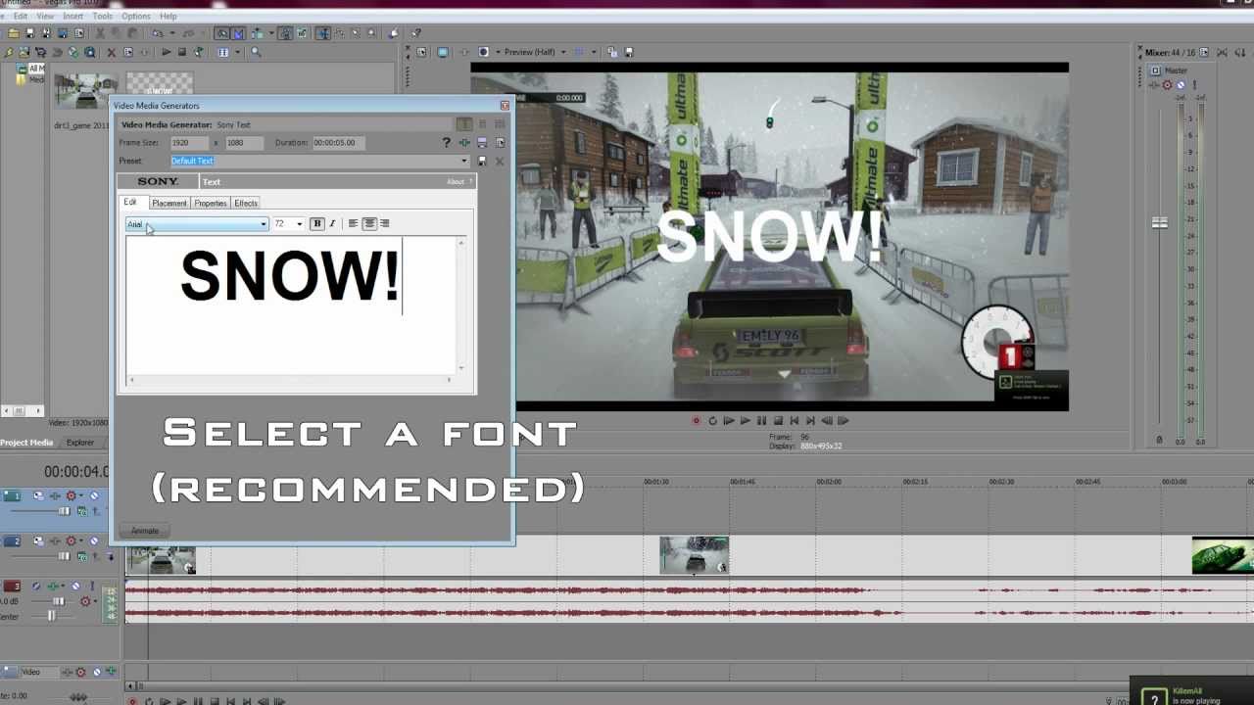The width and height of the screenshot is (1254, 705).
Task: Click the Frame Size width field 1920
Action: [190, 143]
